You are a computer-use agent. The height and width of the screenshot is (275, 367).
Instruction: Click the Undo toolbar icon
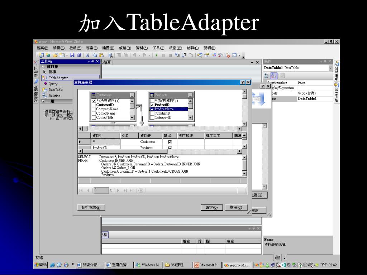(x=134, y=55)
